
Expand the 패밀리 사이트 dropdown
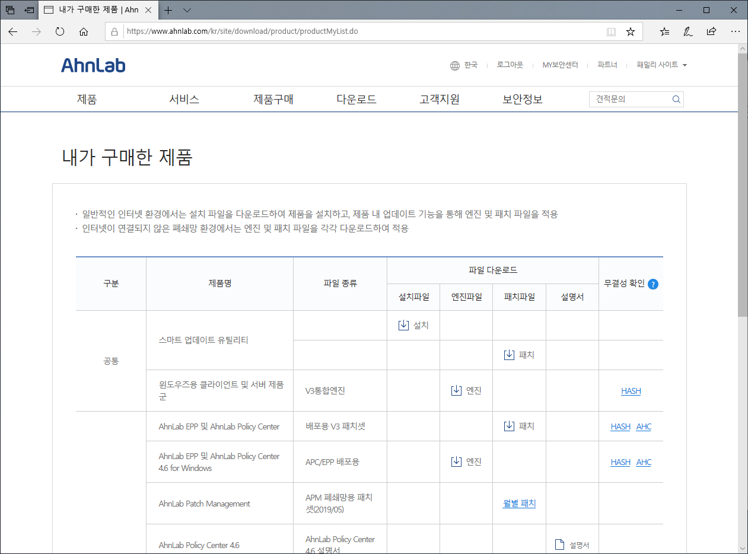(x=661, y=65)
